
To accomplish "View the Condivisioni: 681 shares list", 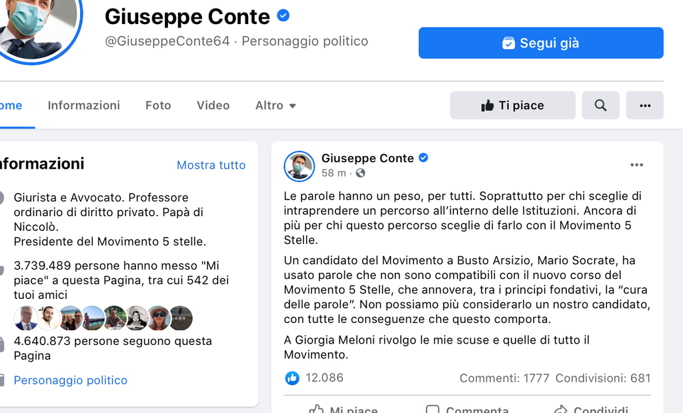I will pyautogui.click(x=602, y=378).
